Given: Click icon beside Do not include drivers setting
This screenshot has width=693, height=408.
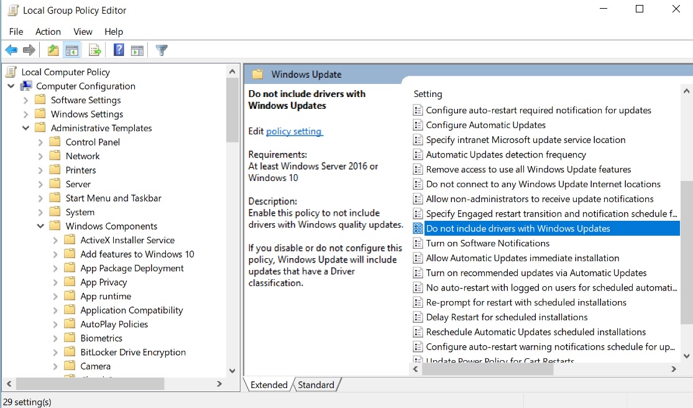Looking at the screenshot, I should point(418,228).
